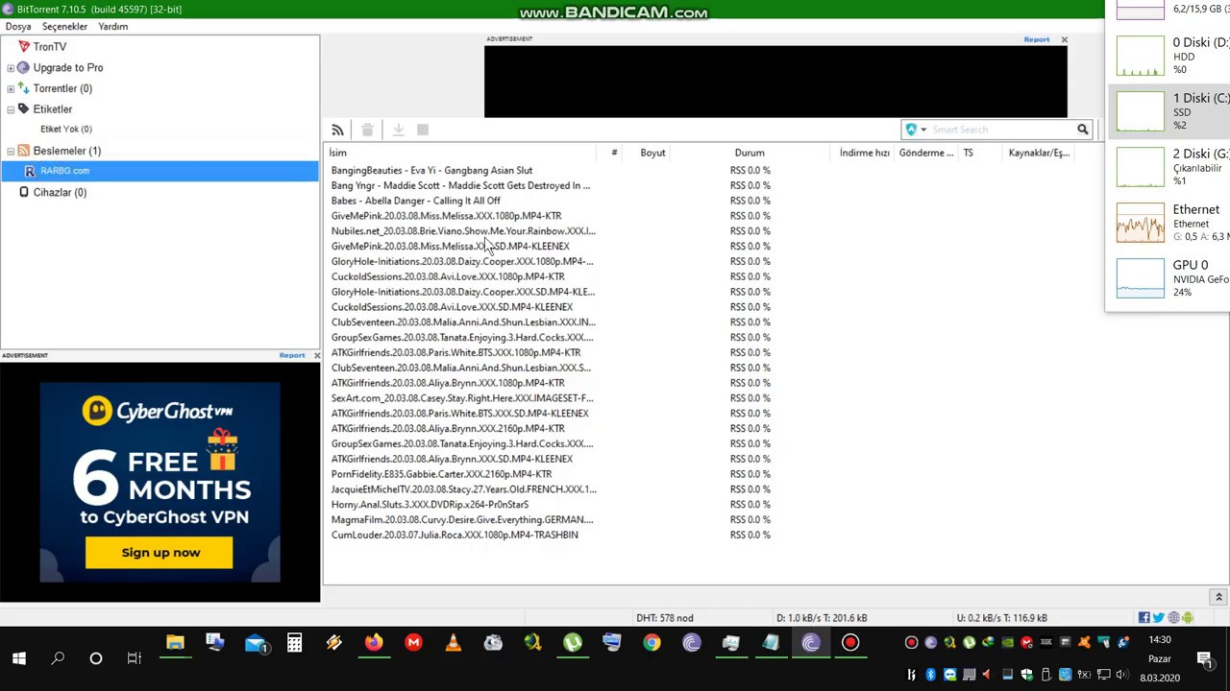Viewport: 1230px width, 691px height.
Task: Click the download toolbar icon
Action: [x=398, y=130]
